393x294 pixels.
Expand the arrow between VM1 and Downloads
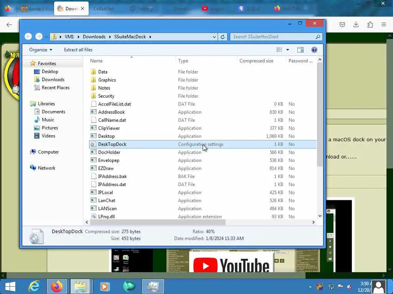pos(78,37)
